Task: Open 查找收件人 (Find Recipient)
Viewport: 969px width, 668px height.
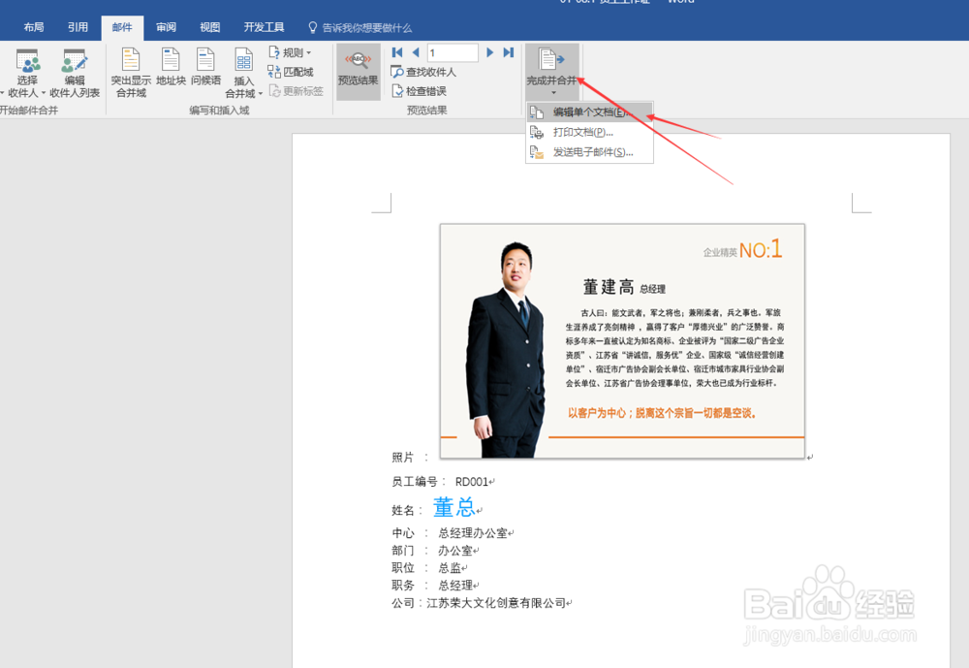Action: pyautogui.click(x=424, y=71)
